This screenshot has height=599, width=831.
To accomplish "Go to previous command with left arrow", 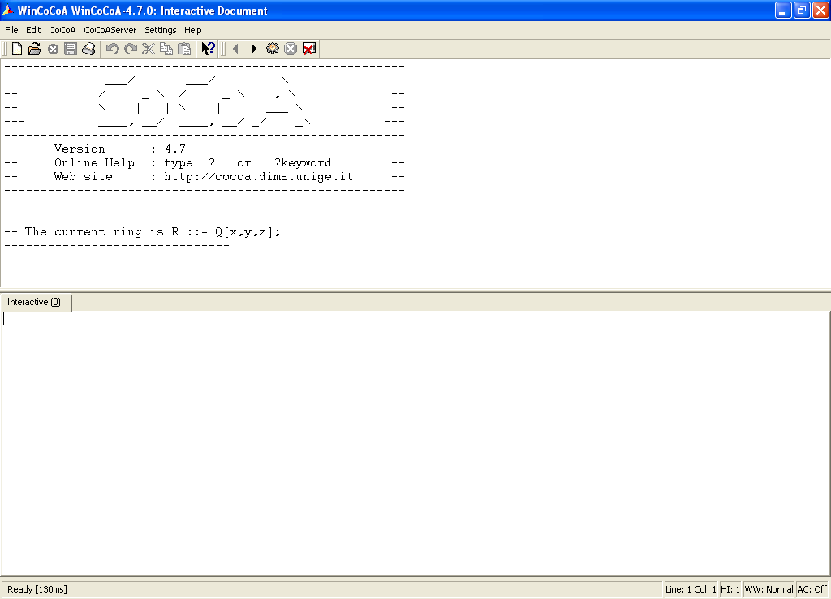I will 236,49.
